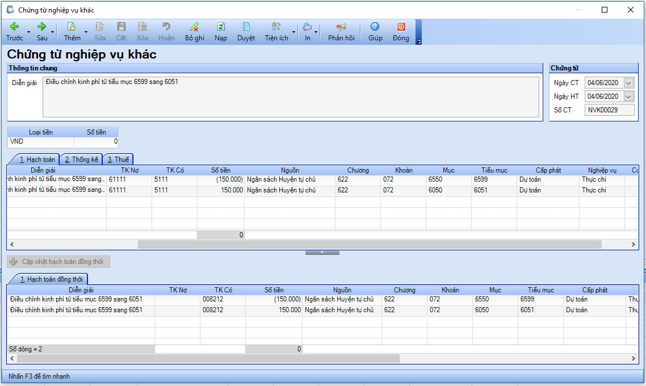Open the toolbar overflow options arrow
Viewport: 646px width, 386px height.
coord(418,41)
